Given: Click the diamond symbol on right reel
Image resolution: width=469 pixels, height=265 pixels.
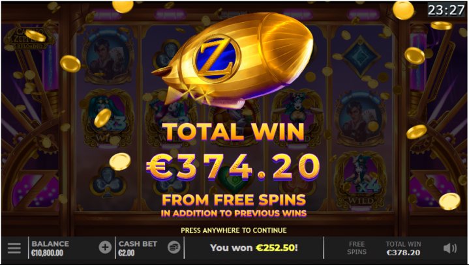Looking at the screenshot, I should [361, 56].
